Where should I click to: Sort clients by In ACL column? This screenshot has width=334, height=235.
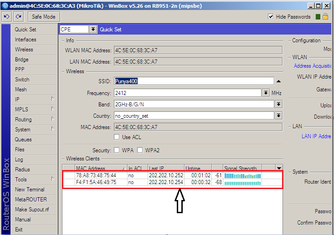tap(138, 168)
